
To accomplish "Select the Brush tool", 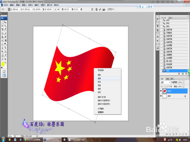I will 5,33.
